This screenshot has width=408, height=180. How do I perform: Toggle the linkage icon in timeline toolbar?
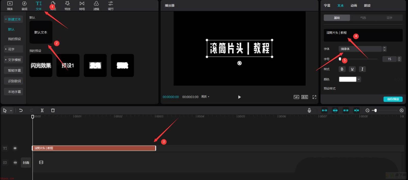346,110
